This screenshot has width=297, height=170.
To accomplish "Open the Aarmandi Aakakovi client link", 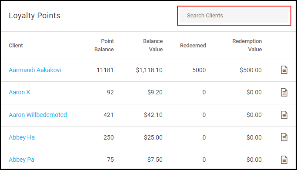I will coord(35,70).
